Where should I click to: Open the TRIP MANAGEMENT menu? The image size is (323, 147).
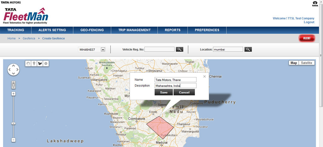tap(134, 30)
